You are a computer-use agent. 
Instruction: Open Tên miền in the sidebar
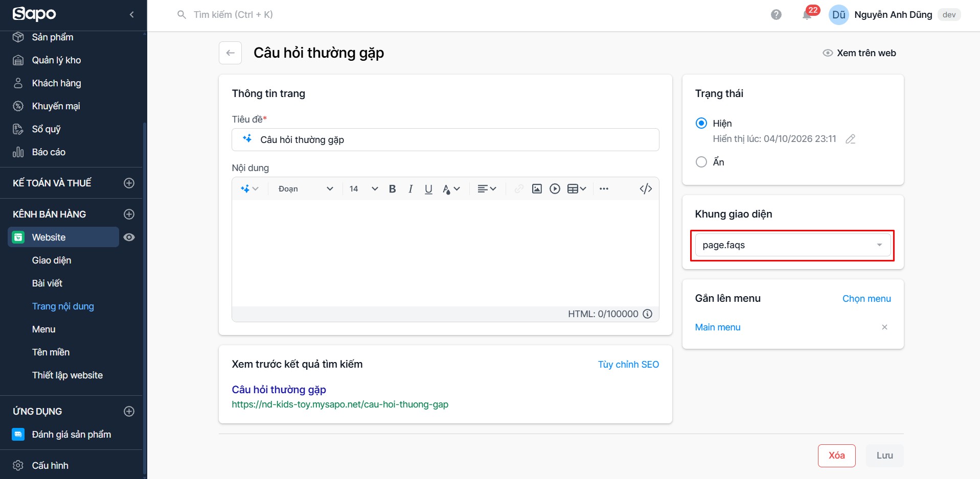pyautogui.click(x=51, y=352)
